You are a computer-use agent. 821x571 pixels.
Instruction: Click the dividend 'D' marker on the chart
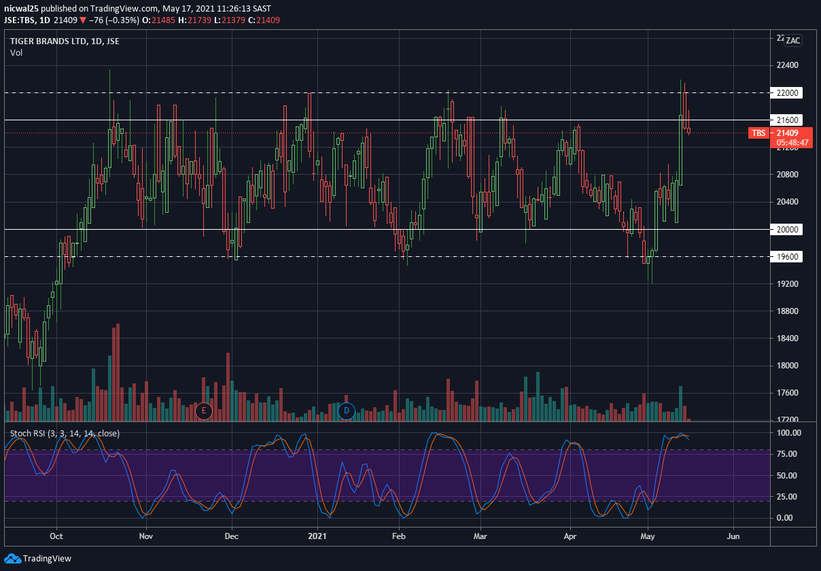347,411
